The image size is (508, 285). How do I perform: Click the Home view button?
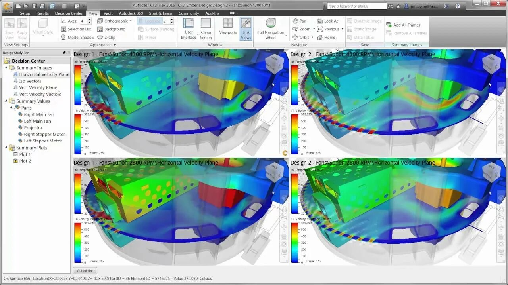pos(326,38)
